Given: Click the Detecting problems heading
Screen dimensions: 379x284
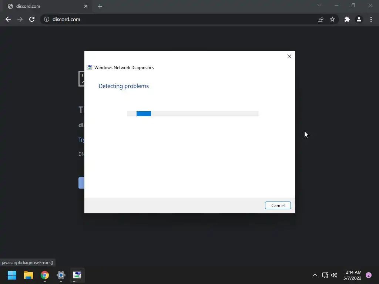Looking at the screenshot, I should 124,86.
